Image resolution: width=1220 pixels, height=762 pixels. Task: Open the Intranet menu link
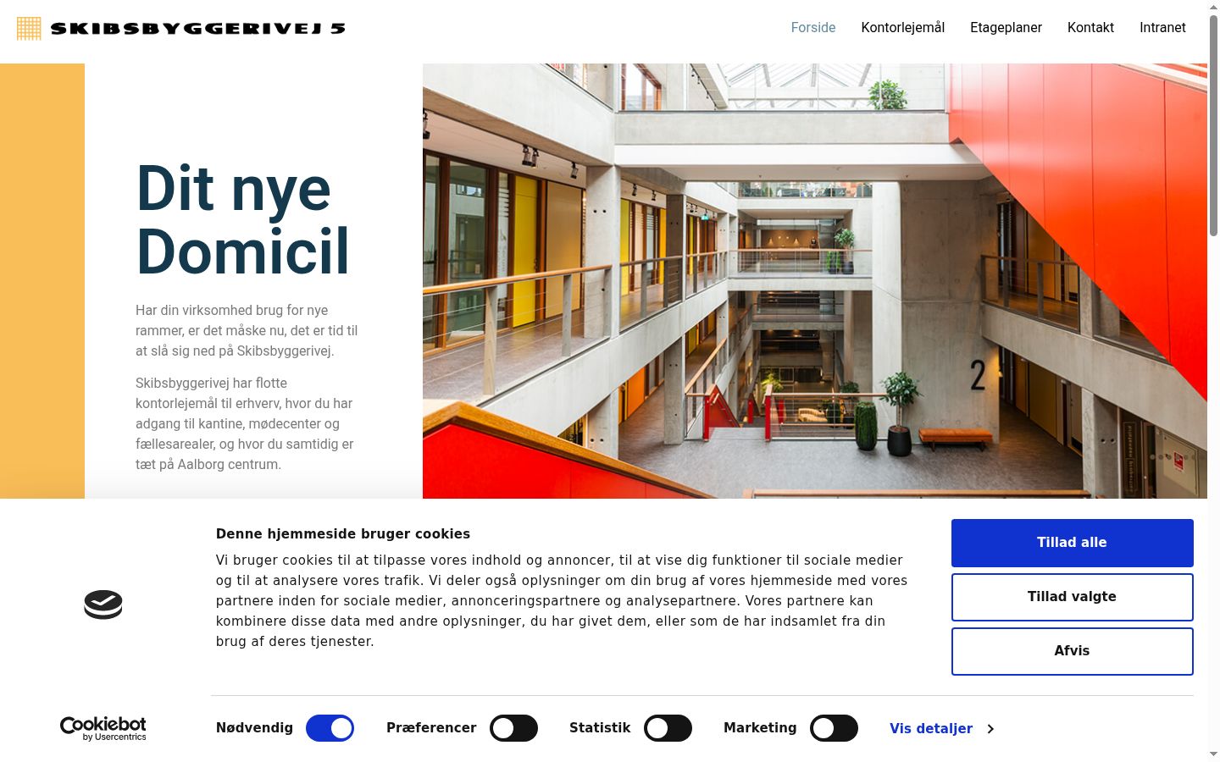(1162, 28)
